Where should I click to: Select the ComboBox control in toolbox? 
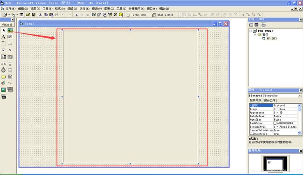(3, 57)
